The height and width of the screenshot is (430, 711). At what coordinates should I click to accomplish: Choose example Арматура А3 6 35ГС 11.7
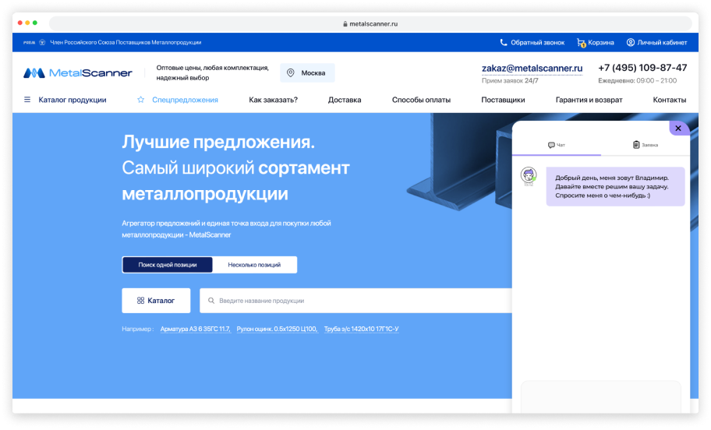pos(195,330)
